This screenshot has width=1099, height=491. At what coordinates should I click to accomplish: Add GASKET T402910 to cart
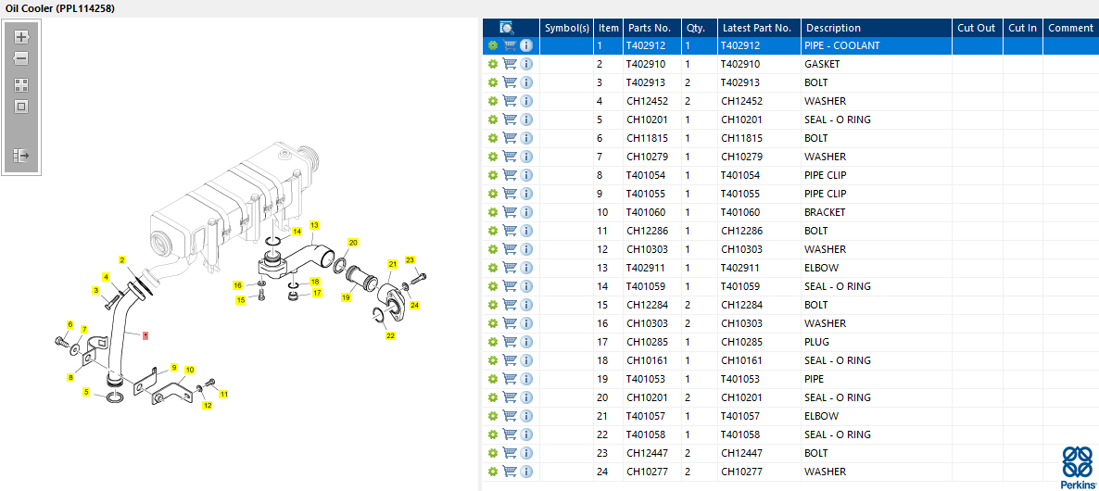click(510, 65)
